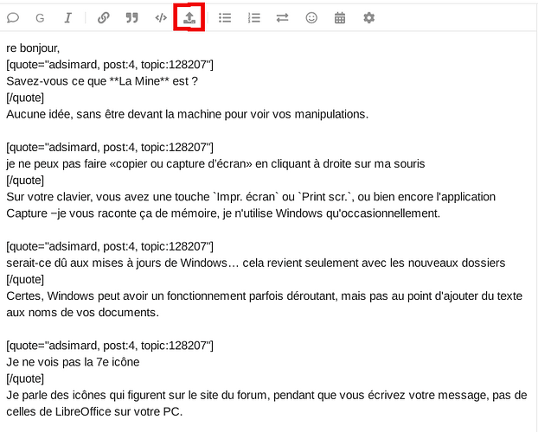Open the gear options menu
The height and width of the screenshot is (432, 538).
(369, 17)
